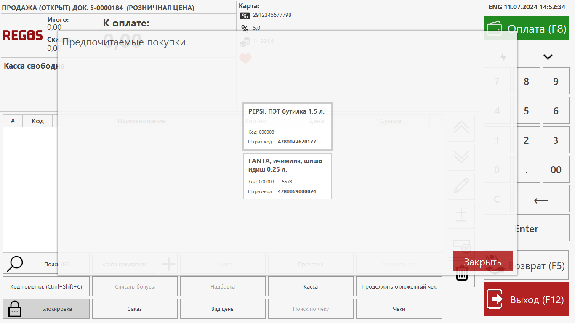Select the FANTA 0,25 л. product card
Image resolution: width=575 pixels, height=323 pixels.
pyautogui.click(x=287, y=176)
